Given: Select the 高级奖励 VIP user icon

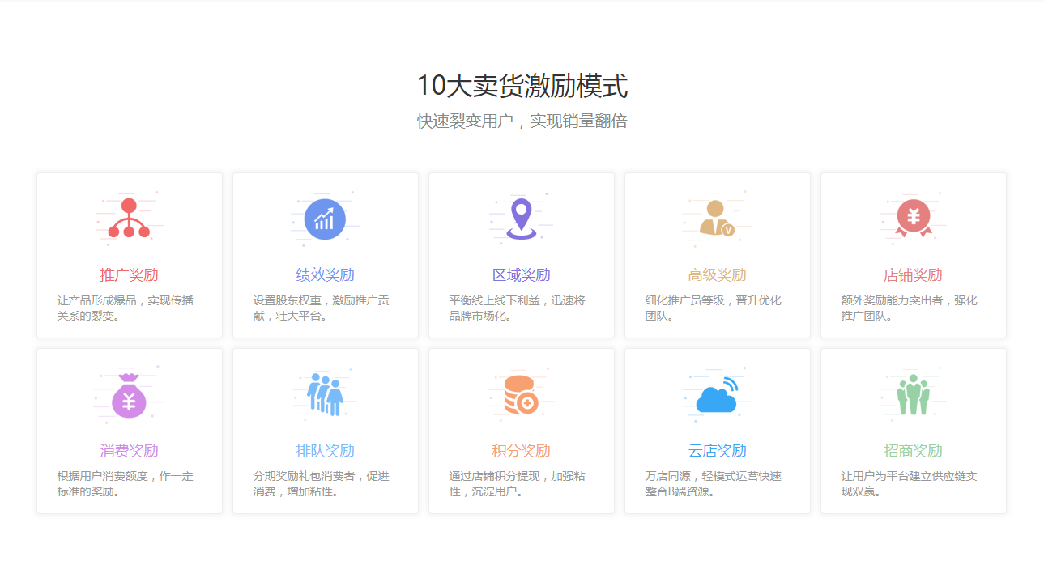Looking at the screenshot, I should [717, 217].
